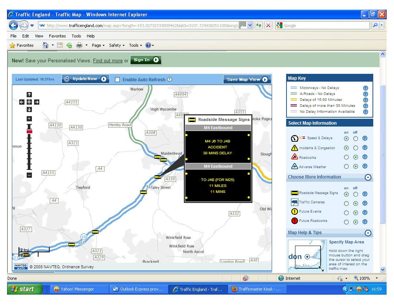The width and height of the screenshot is (394, 305).
Task: Follow the Find out more link
Action: point(108,60)
